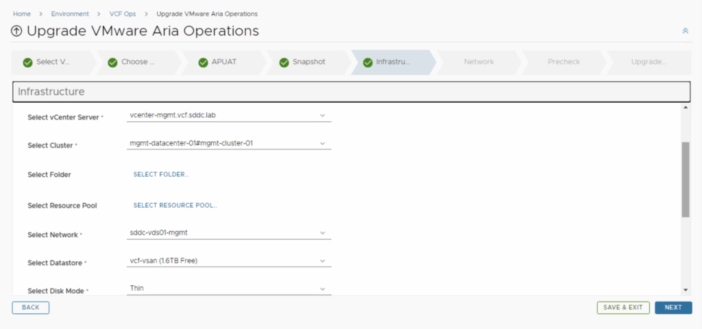Click the SELECT RESOURCE POOL link
Screen dimensions: 702x329
pos(175,205)
